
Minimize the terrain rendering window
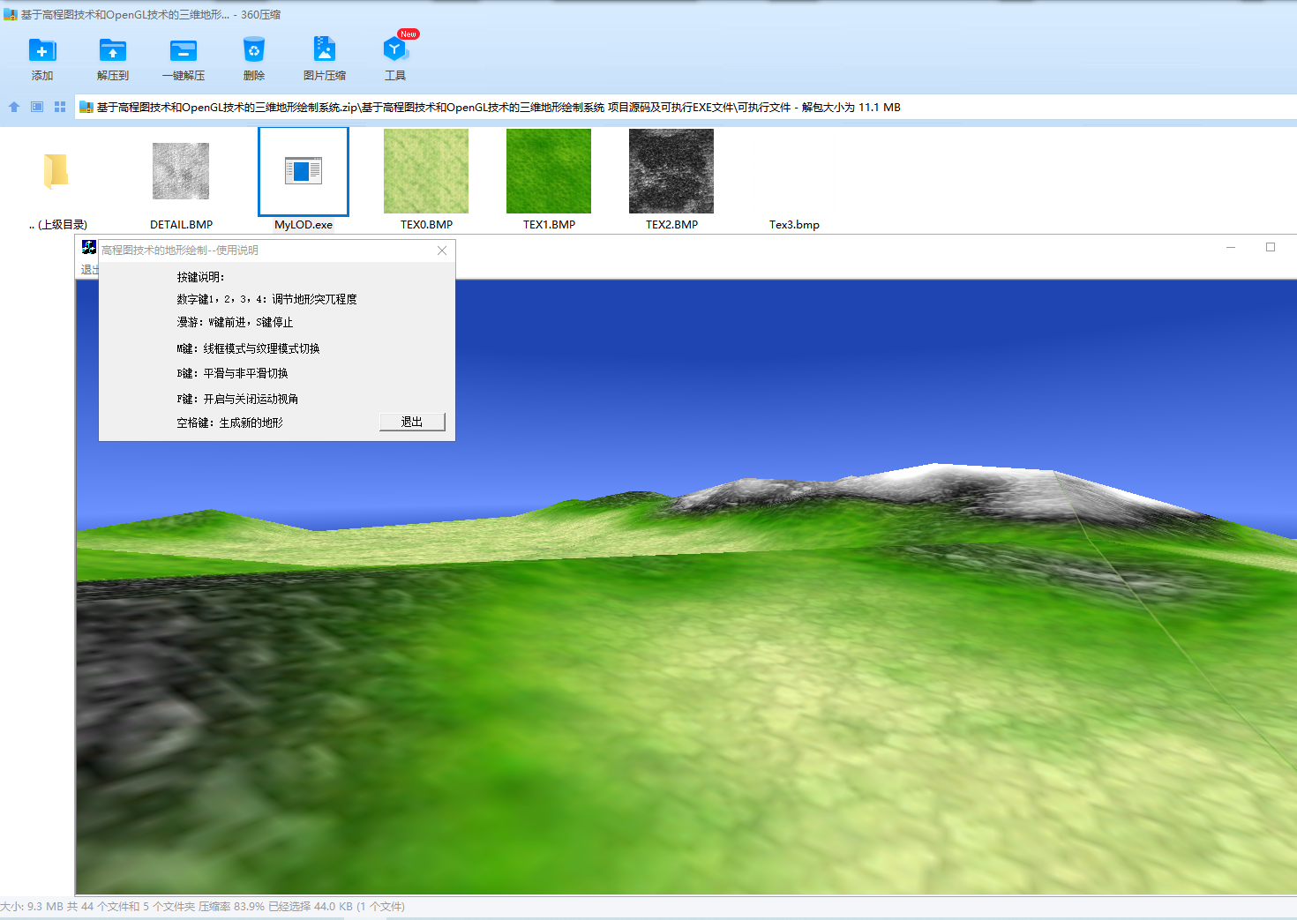click(1231, 247)
